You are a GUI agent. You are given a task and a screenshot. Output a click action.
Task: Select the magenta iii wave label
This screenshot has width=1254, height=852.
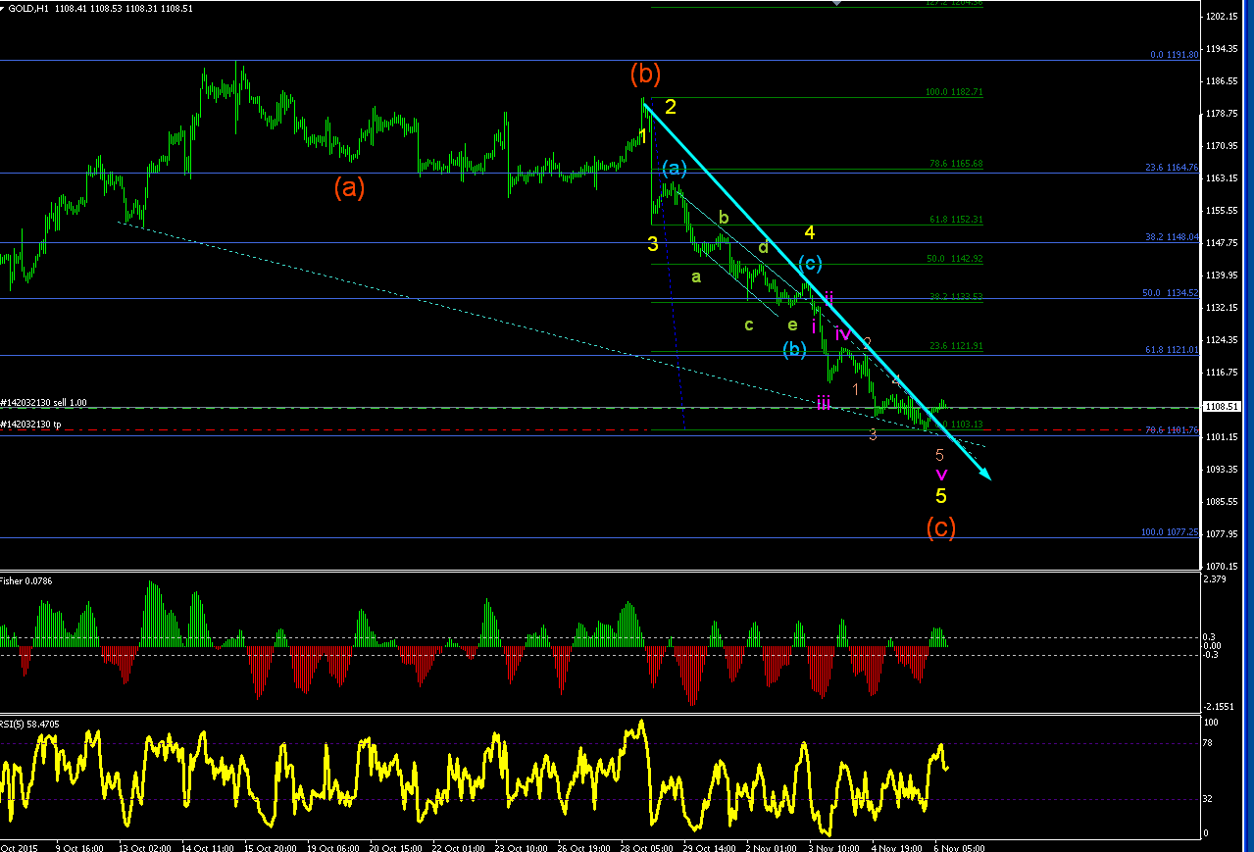[x=824, y=402]
